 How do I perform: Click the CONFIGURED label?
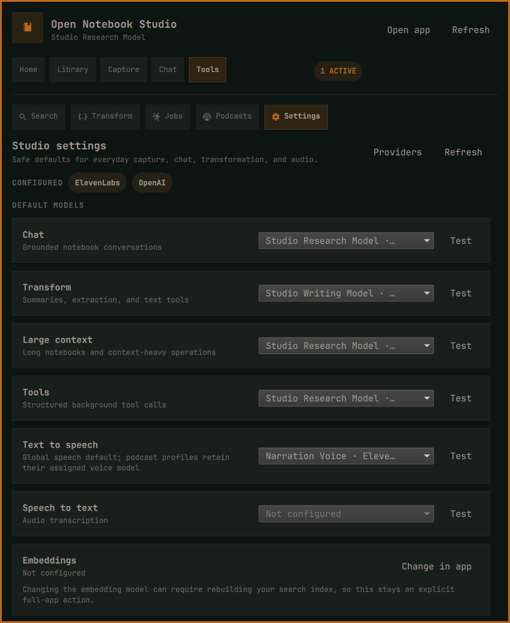37,183
